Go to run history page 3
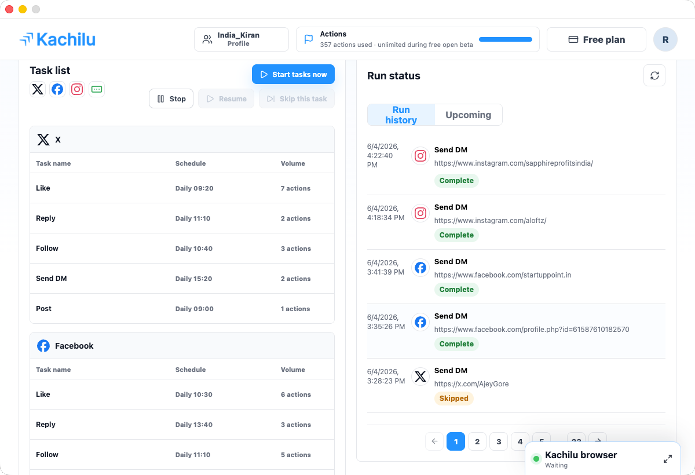 tap(499, 441)
